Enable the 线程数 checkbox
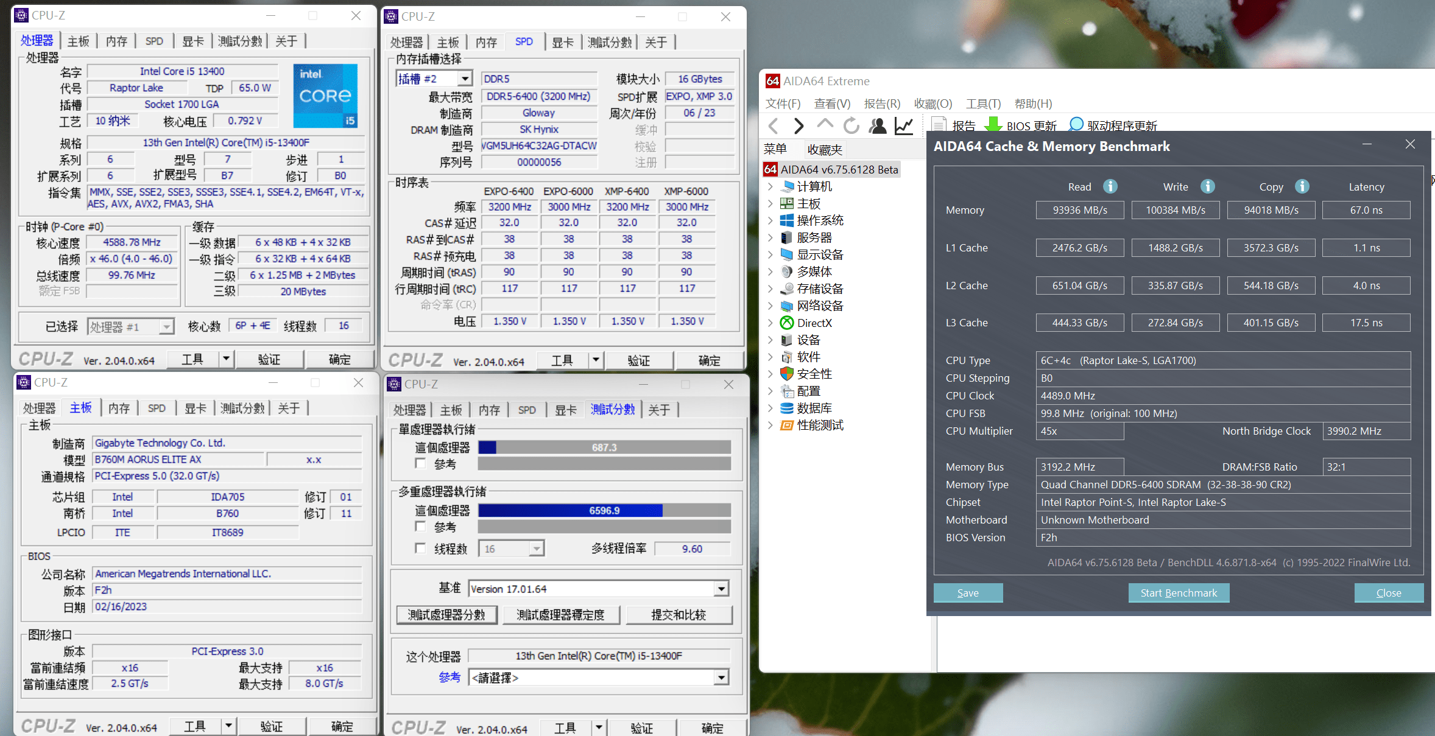The image size is (1435, 736). tap(420, 548)
